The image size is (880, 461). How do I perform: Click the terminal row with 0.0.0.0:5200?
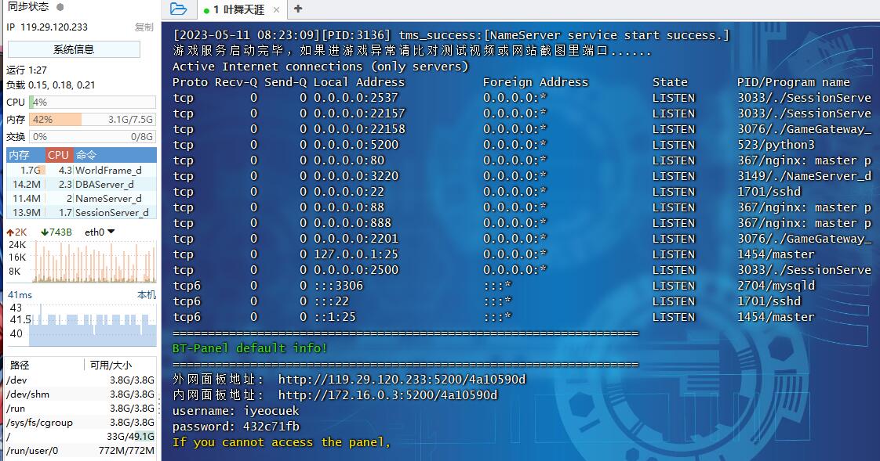pyautogui.click(x=522, y=145)
